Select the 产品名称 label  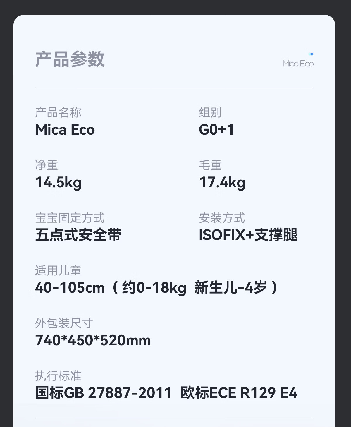click(x=58, y=113)
